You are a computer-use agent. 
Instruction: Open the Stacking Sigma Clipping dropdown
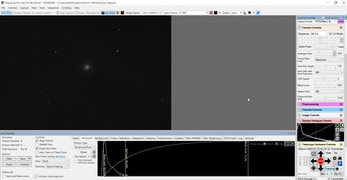tap(58, 167)
